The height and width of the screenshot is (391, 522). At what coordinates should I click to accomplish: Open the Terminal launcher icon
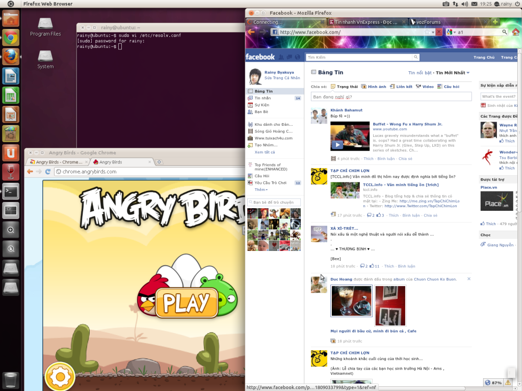click(x=11, y=191)
